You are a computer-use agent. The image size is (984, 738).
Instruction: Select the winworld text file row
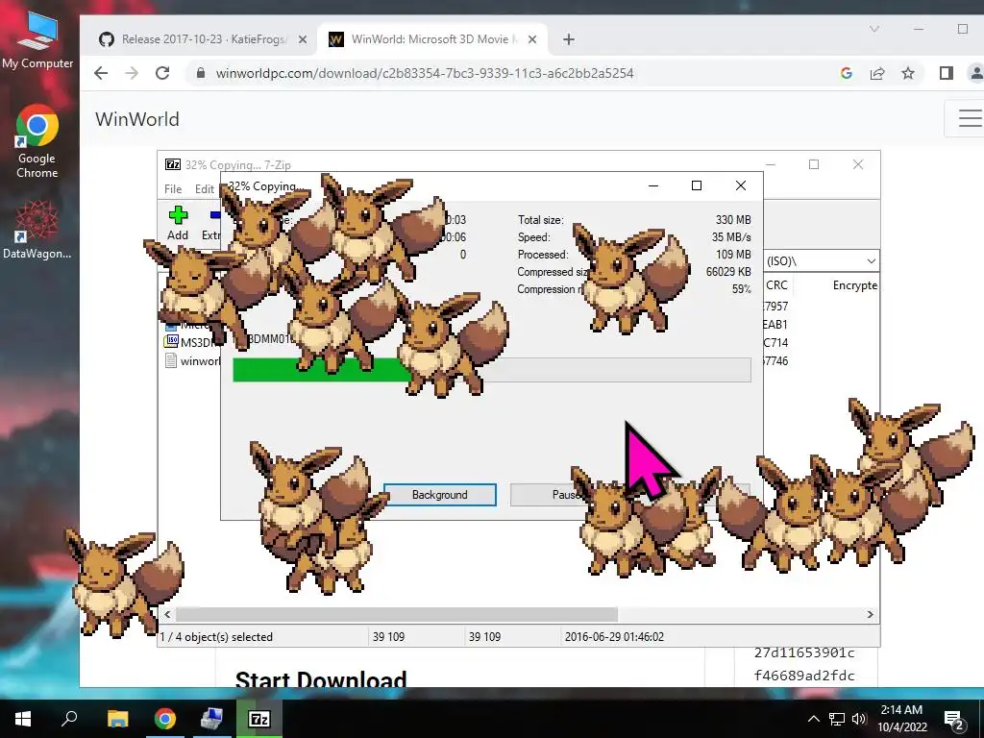(x=192, y=361)
